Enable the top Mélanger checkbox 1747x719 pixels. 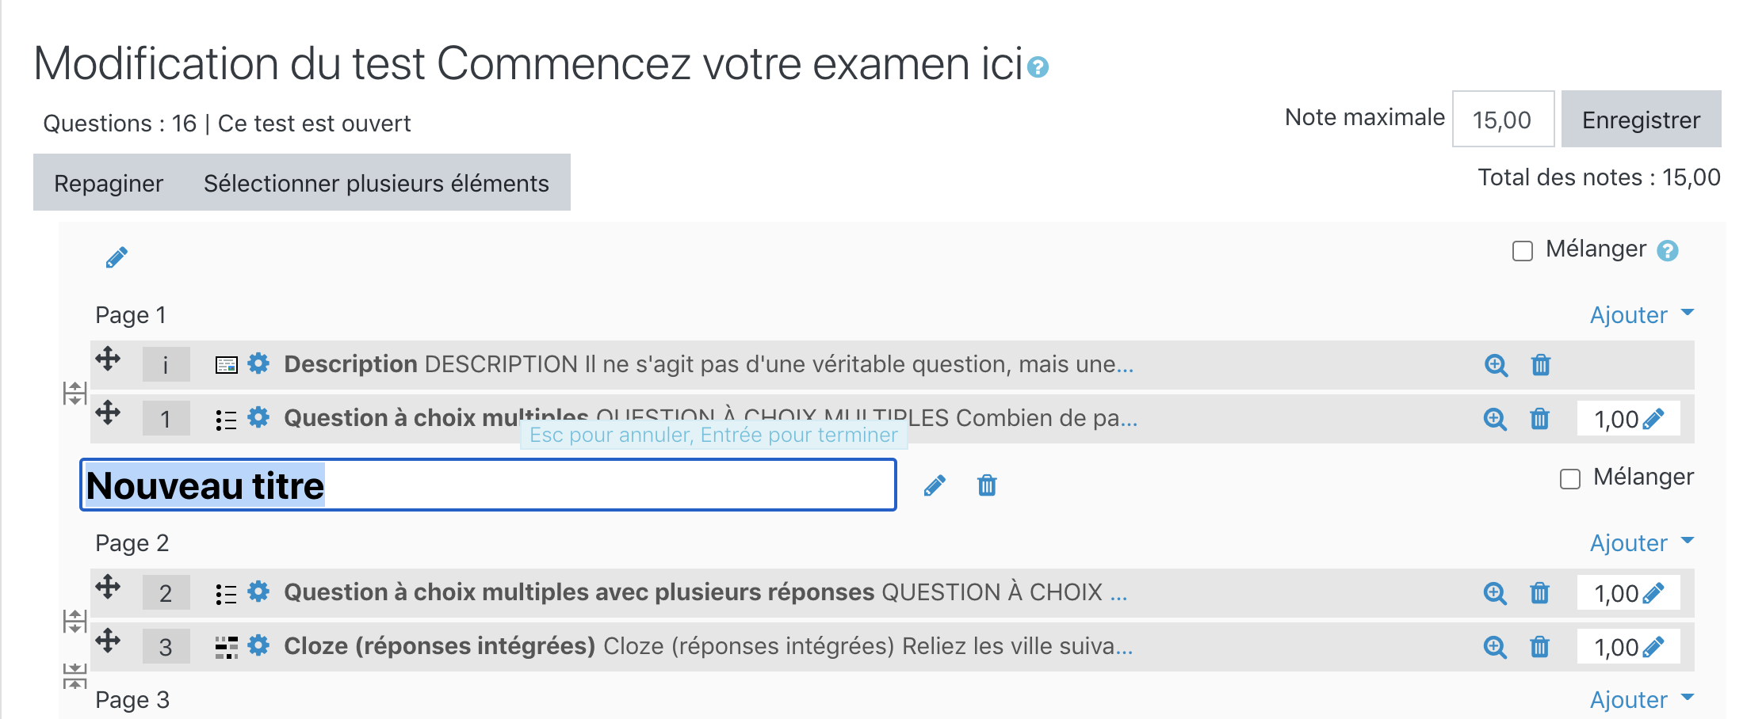1522,251
